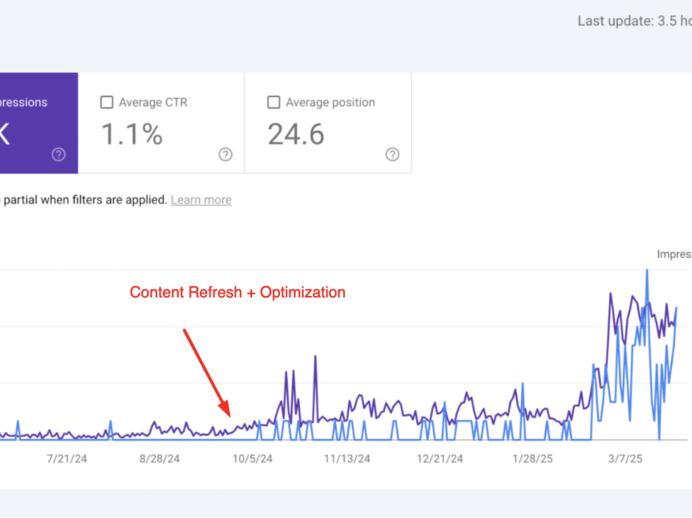Open help icon on Average position card
The width and height of the screenshot is (692, 518).
point(392,154)
